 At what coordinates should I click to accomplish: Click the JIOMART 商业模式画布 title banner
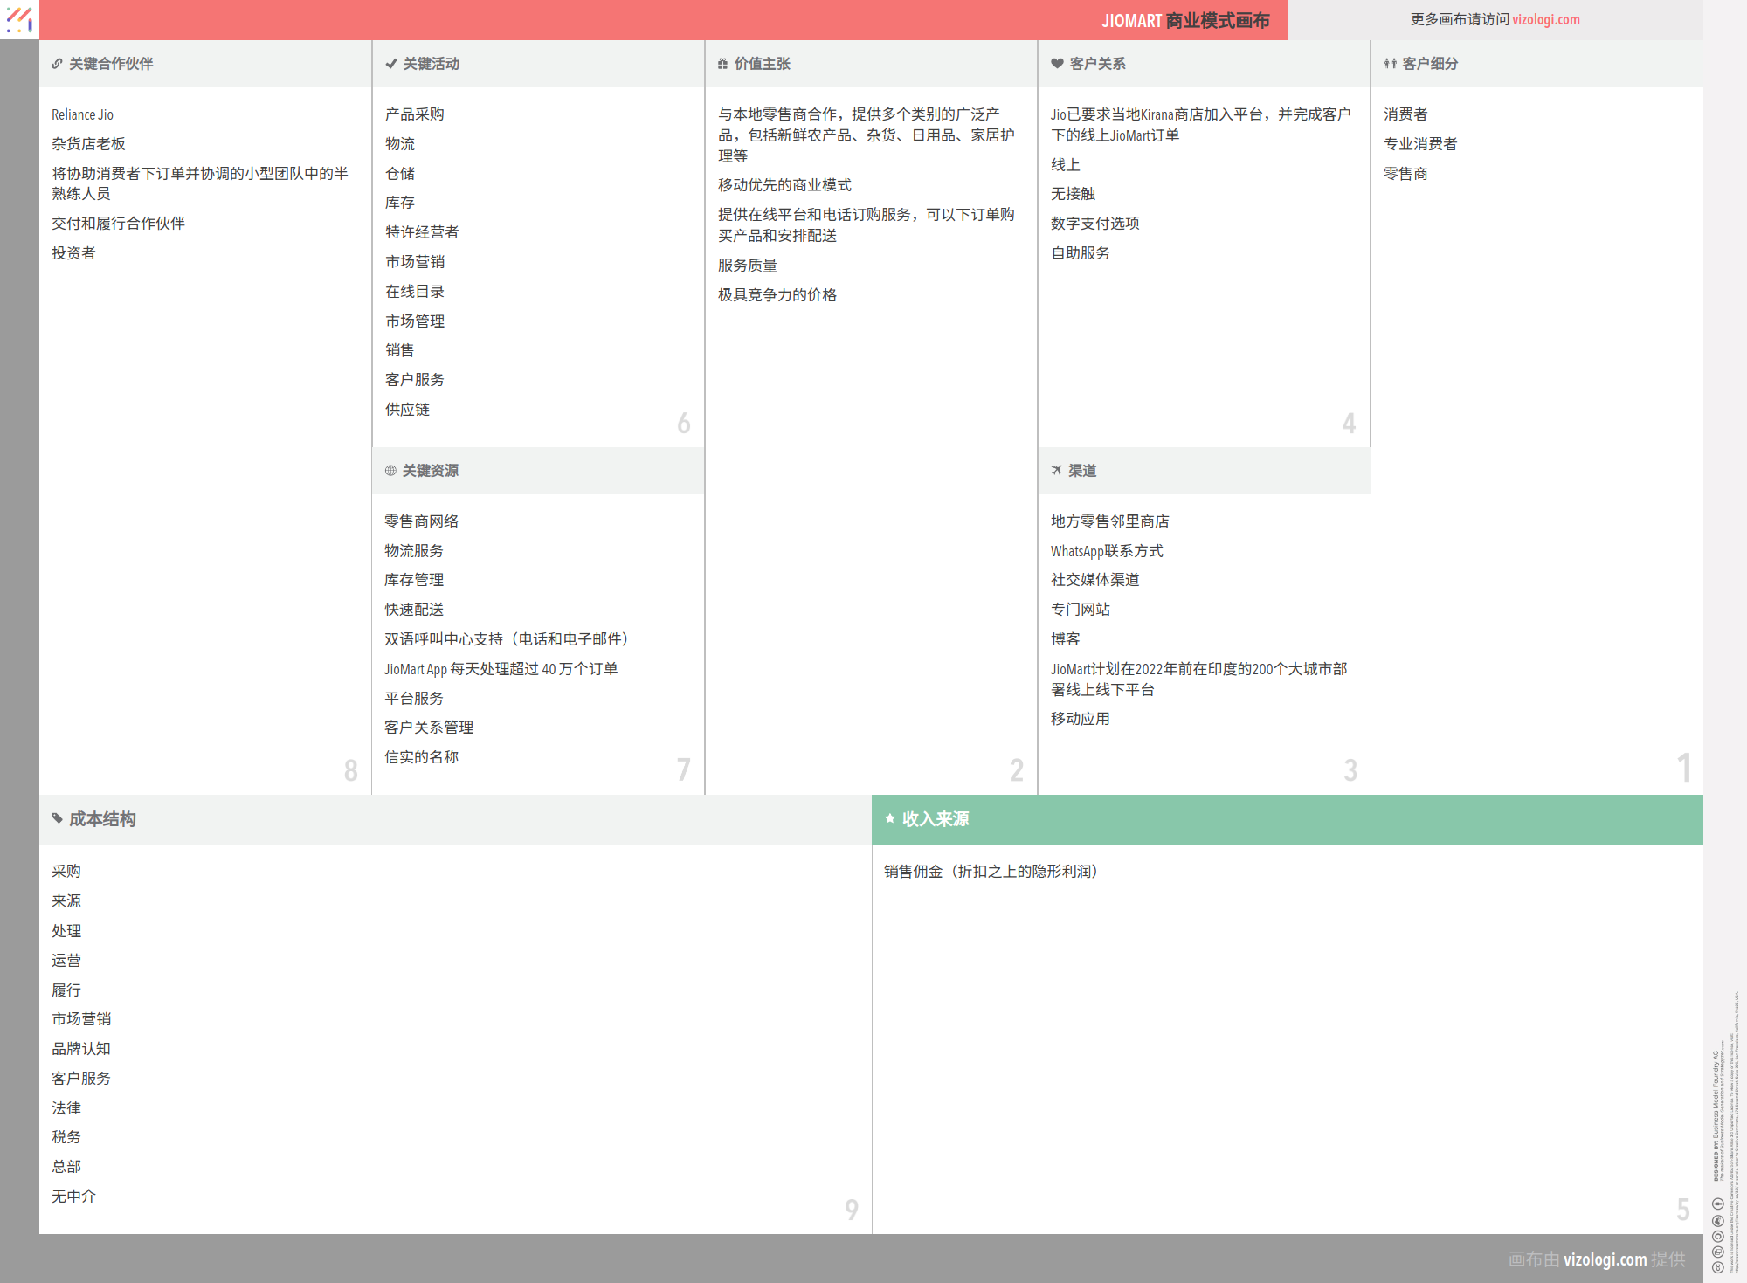(1184, 20)
